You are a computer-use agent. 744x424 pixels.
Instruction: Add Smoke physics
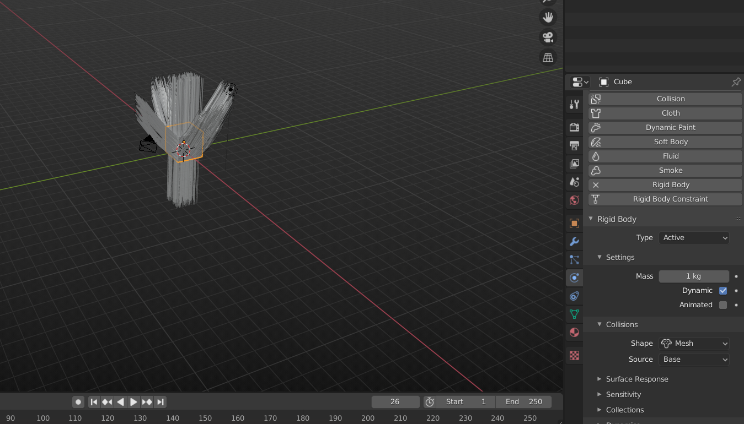coord(665,170)
